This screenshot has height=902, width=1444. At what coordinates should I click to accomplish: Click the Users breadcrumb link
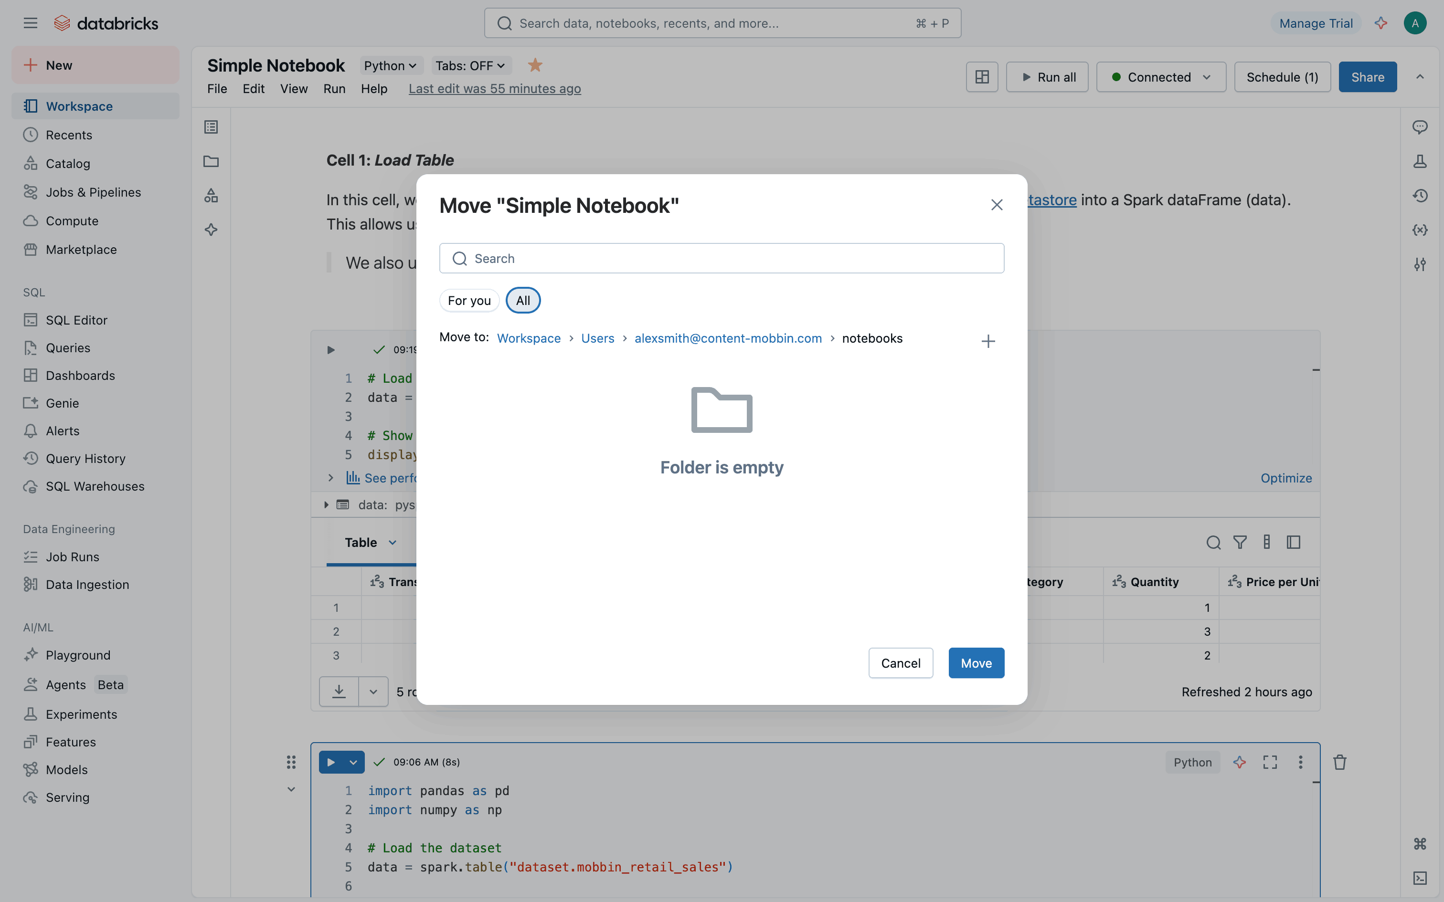[x=597, y=338]
